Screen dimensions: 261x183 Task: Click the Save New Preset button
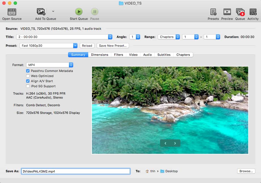(x=113, y=46)
